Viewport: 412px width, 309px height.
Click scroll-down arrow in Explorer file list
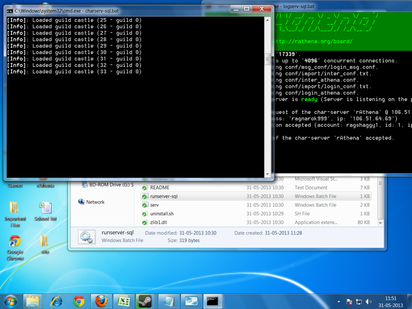pos(380,223)
